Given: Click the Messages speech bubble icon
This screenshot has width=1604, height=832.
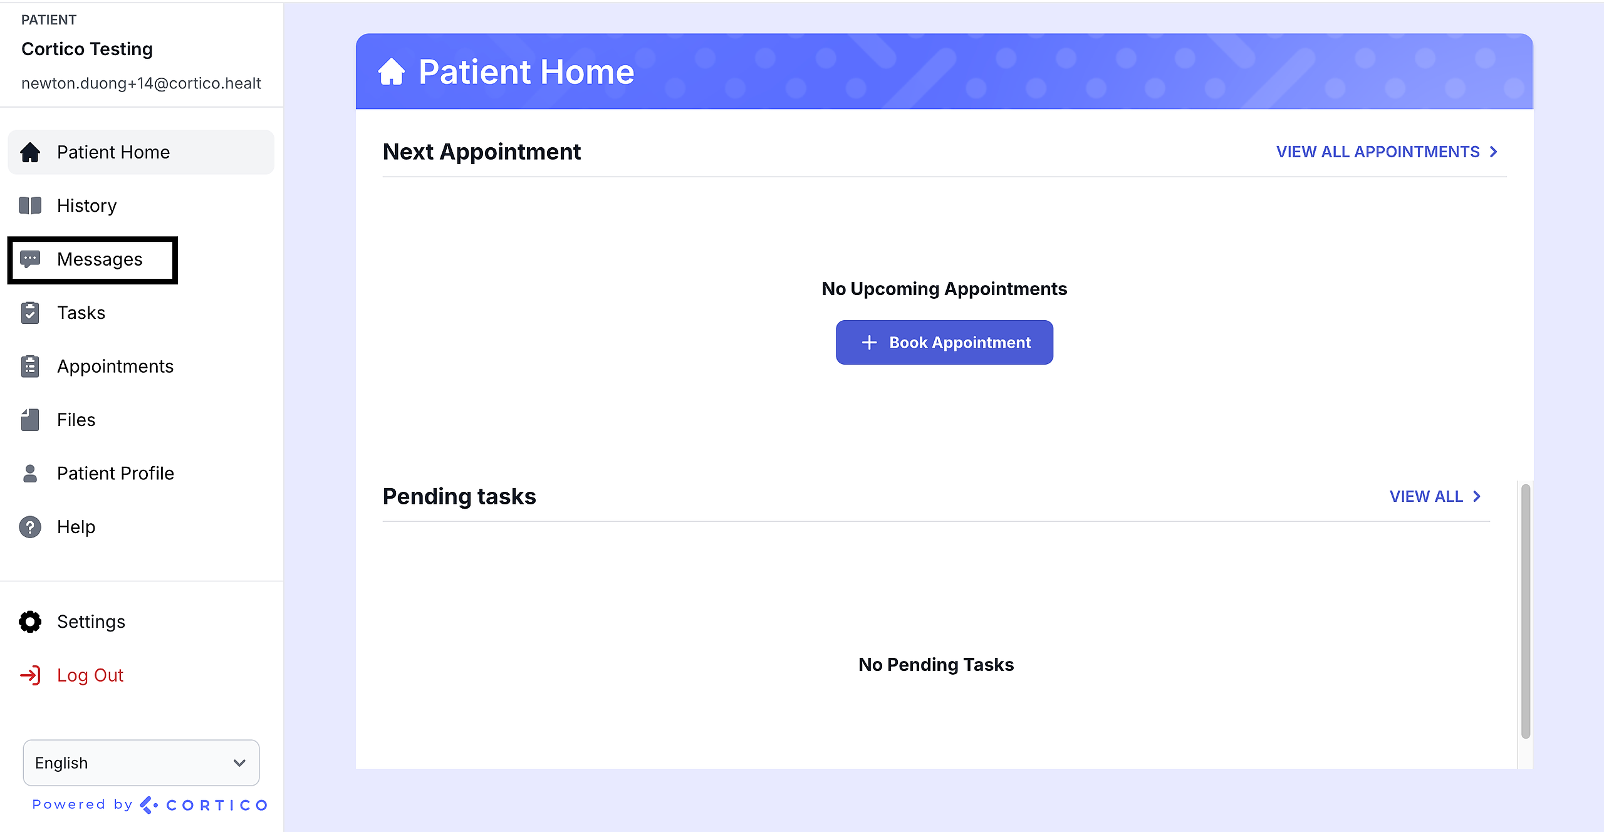Looking at the screenshot, I should pyautogui.click(x=30, y=259).
